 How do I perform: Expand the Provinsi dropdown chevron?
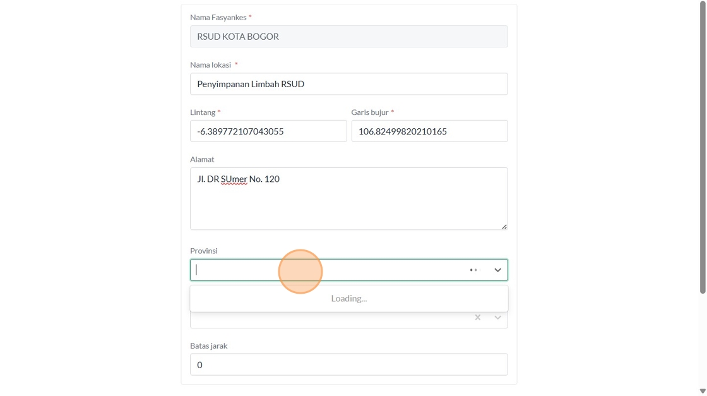497,270
